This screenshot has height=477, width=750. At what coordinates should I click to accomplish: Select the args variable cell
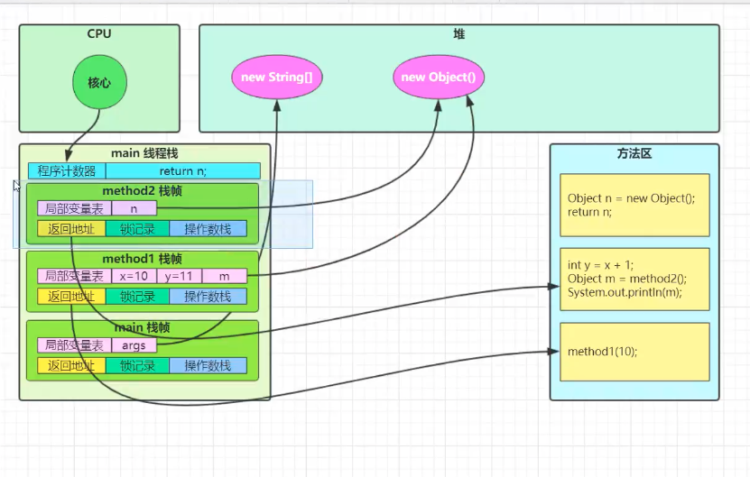click(134, 345)
